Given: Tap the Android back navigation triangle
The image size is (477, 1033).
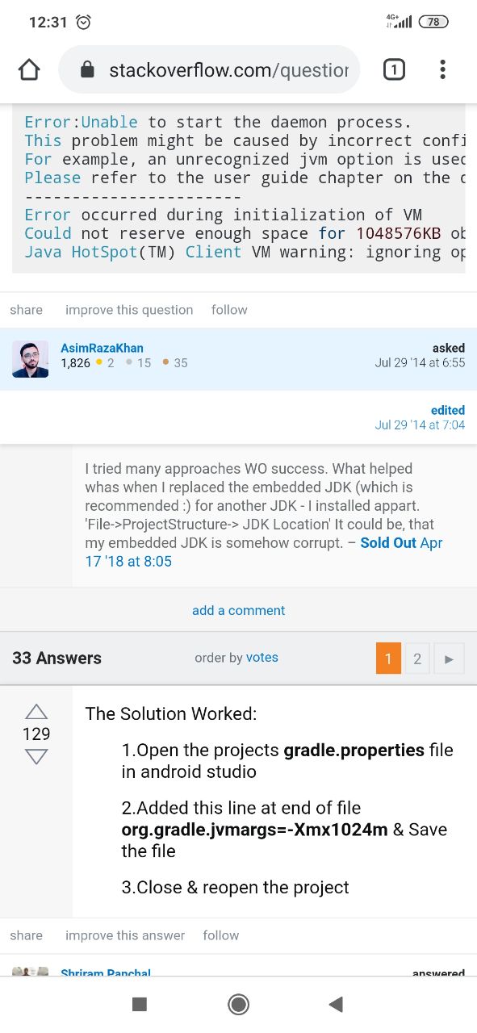Looking at the screenshot, I should (x=337, y=1004).
